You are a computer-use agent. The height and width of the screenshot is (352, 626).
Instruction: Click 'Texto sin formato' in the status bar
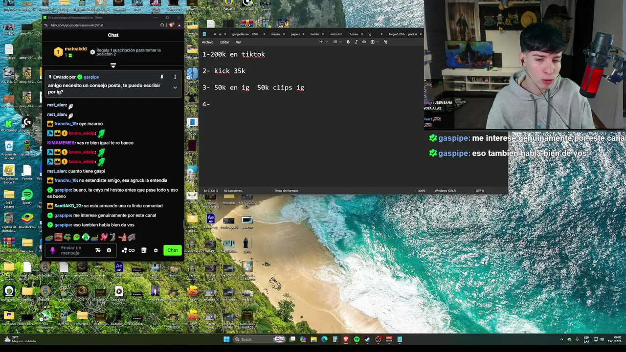287,191
